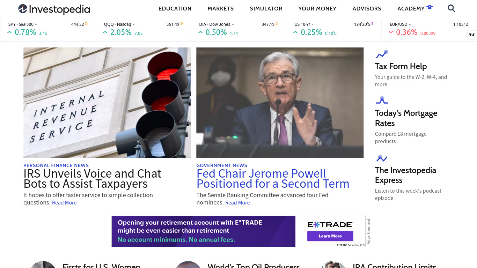Viewport: 477px width, 268px height.
Task: Click the QQQ - Nasdaq ticker label
Action: point(118,24)
